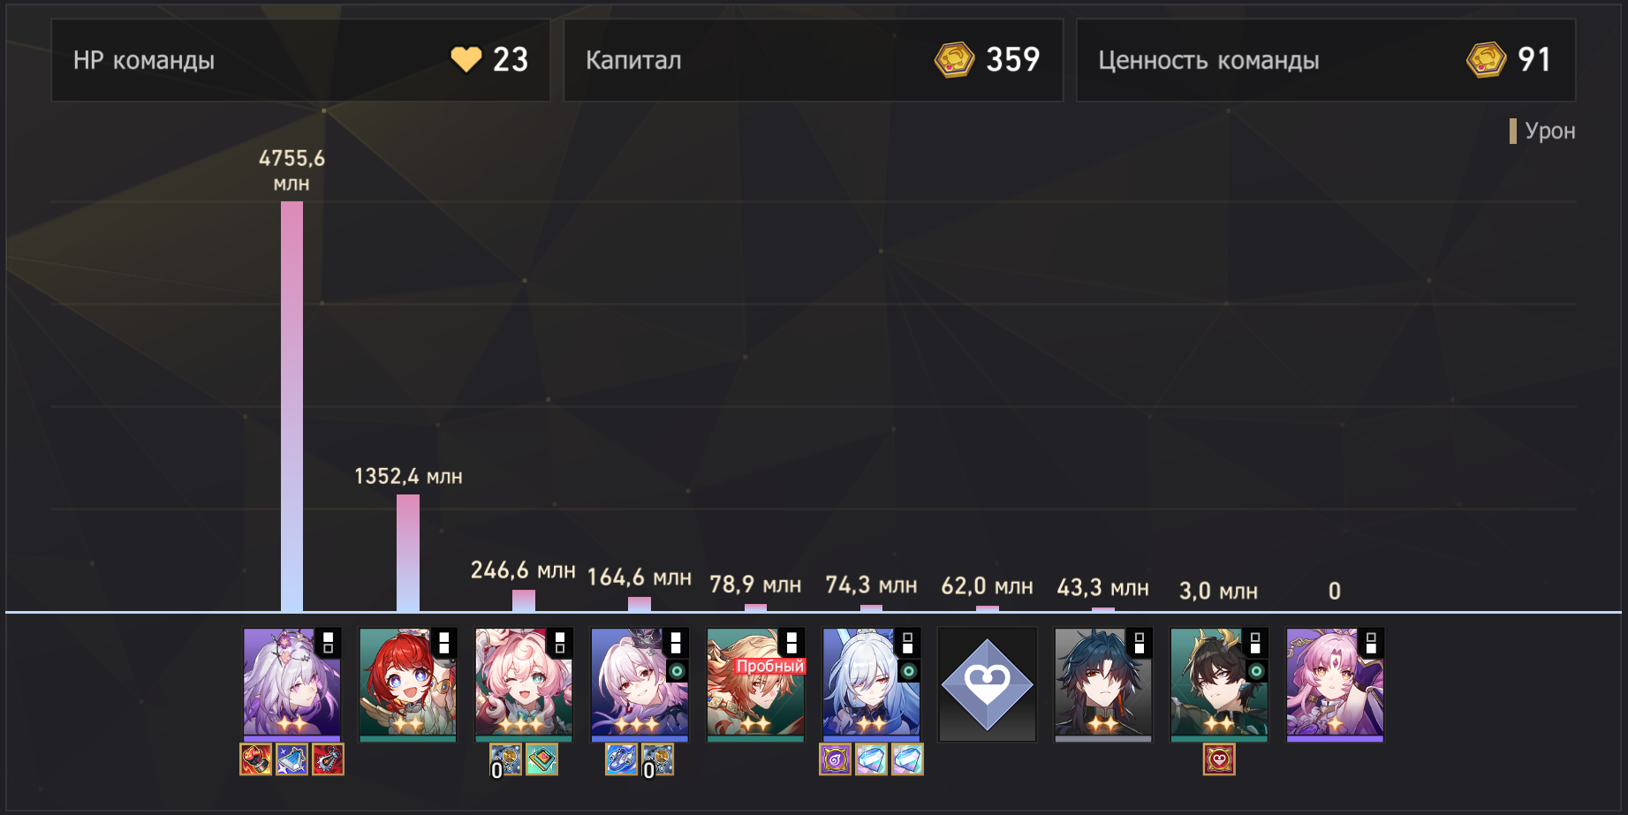Click the heart icon beside HP 23
The height and width of the screenshot is (815, 1628).
coord(466,60)
